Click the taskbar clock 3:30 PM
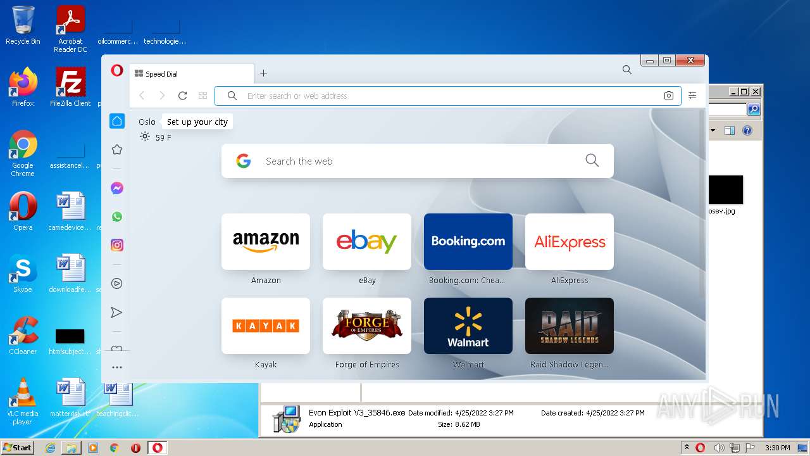Viewport: 810px width, 456px height. coord(777,448)
